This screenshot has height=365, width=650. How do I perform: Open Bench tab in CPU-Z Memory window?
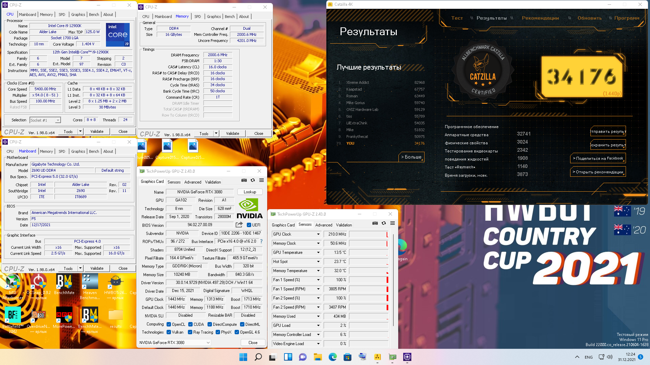[230, 17]
